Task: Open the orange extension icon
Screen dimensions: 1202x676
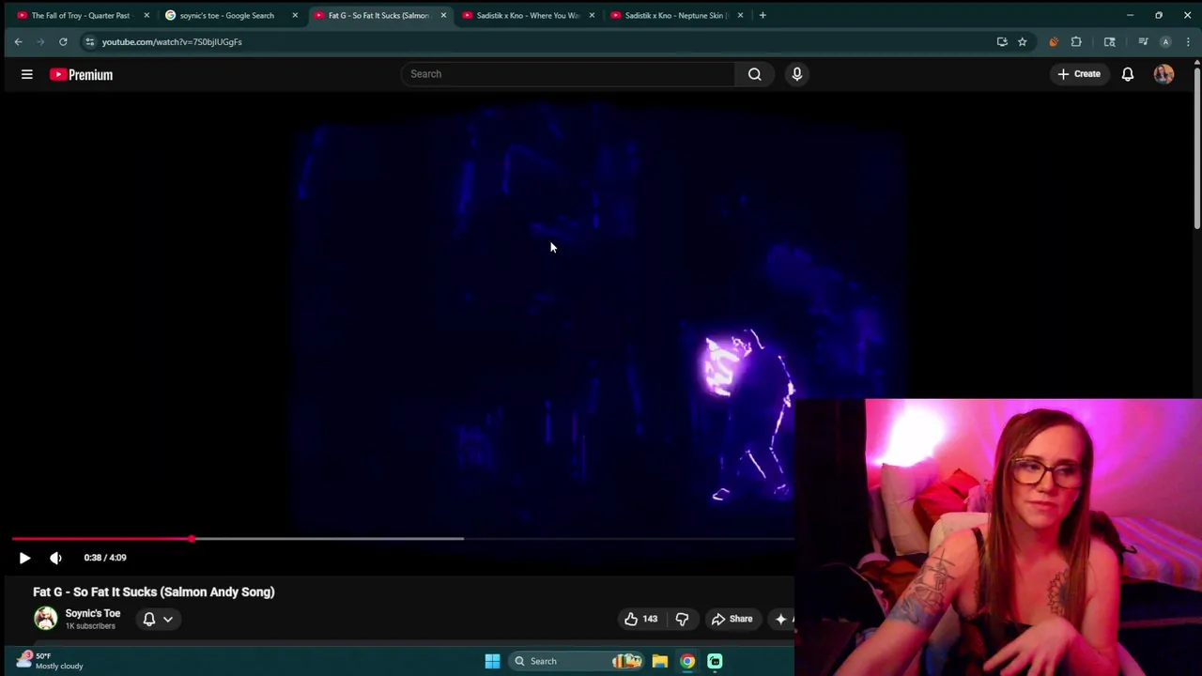Action: 1054,41
